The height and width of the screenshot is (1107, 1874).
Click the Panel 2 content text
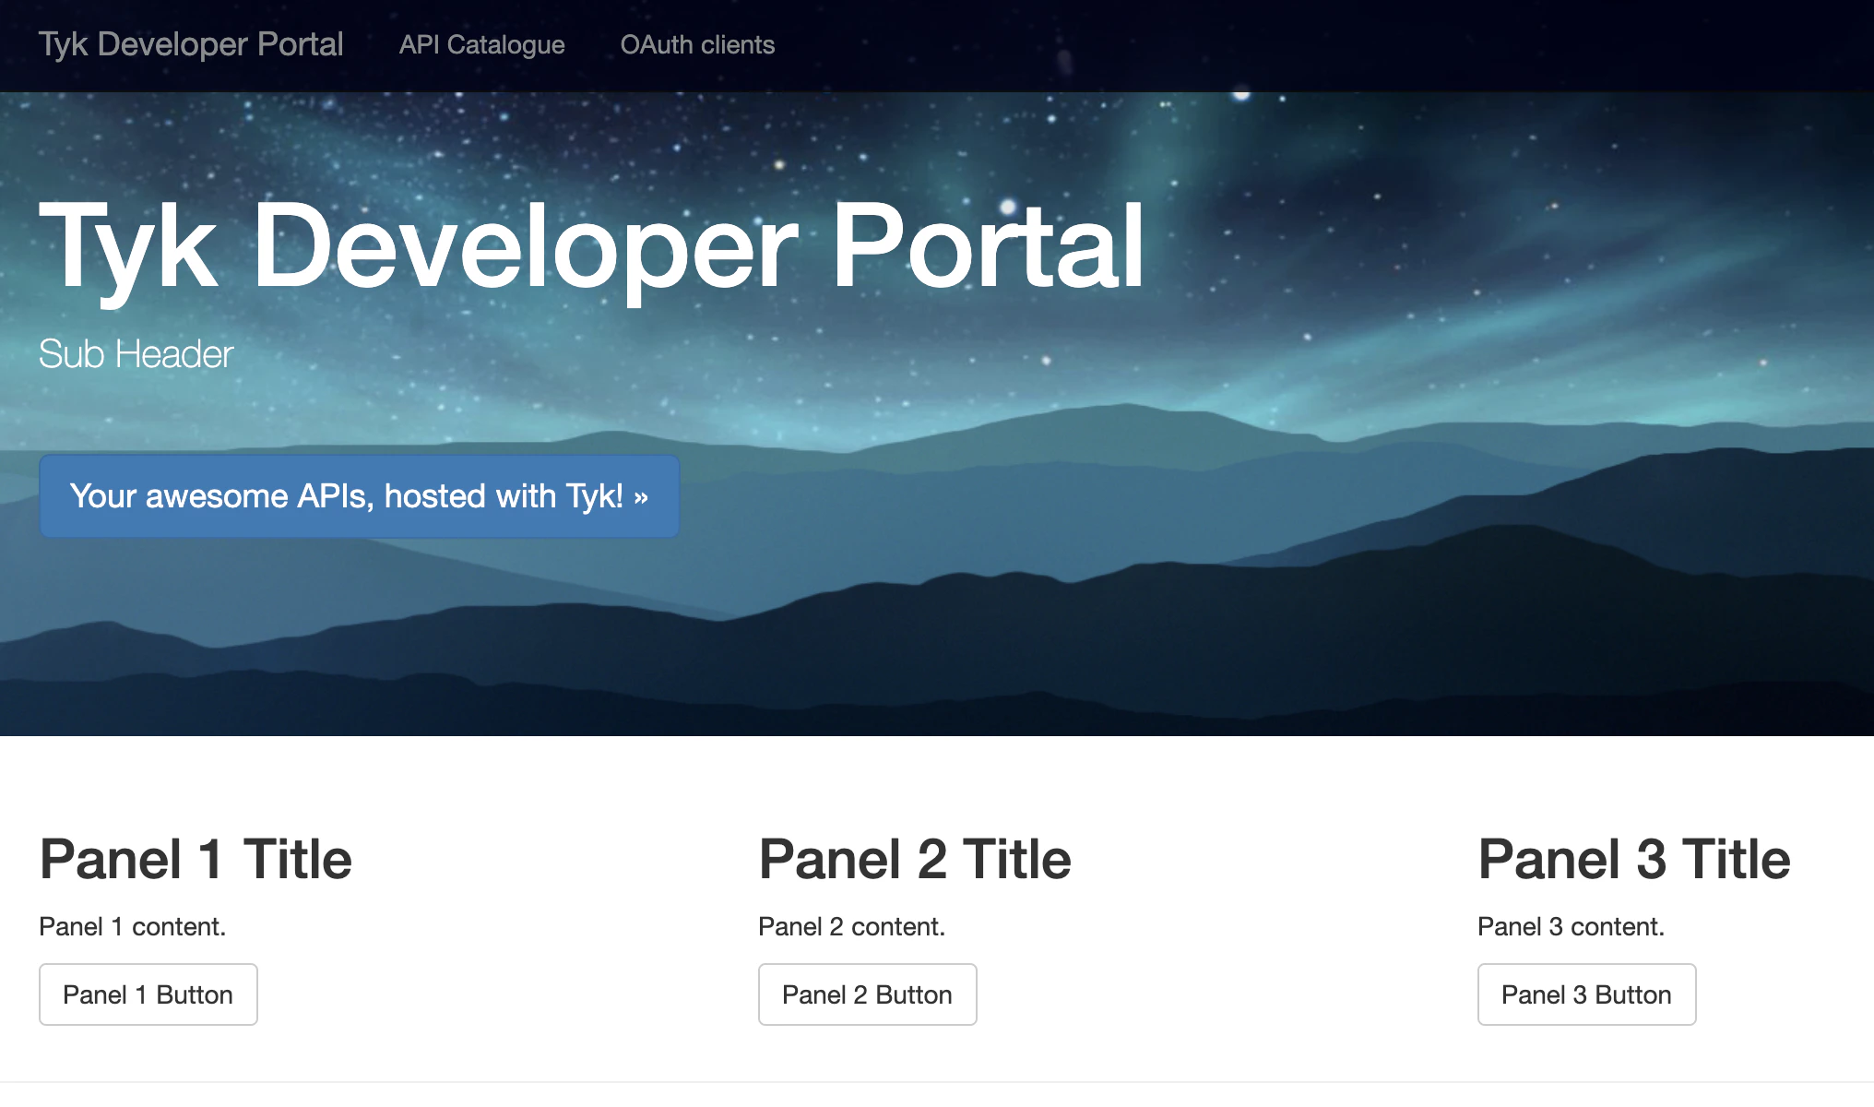point(851,926)
